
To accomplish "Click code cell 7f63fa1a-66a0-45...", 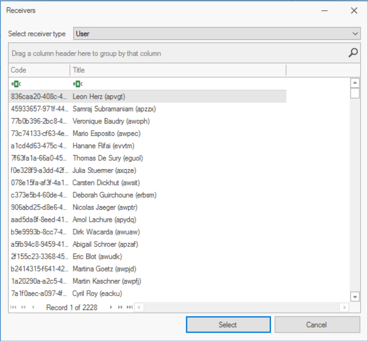I will [39, 158].
